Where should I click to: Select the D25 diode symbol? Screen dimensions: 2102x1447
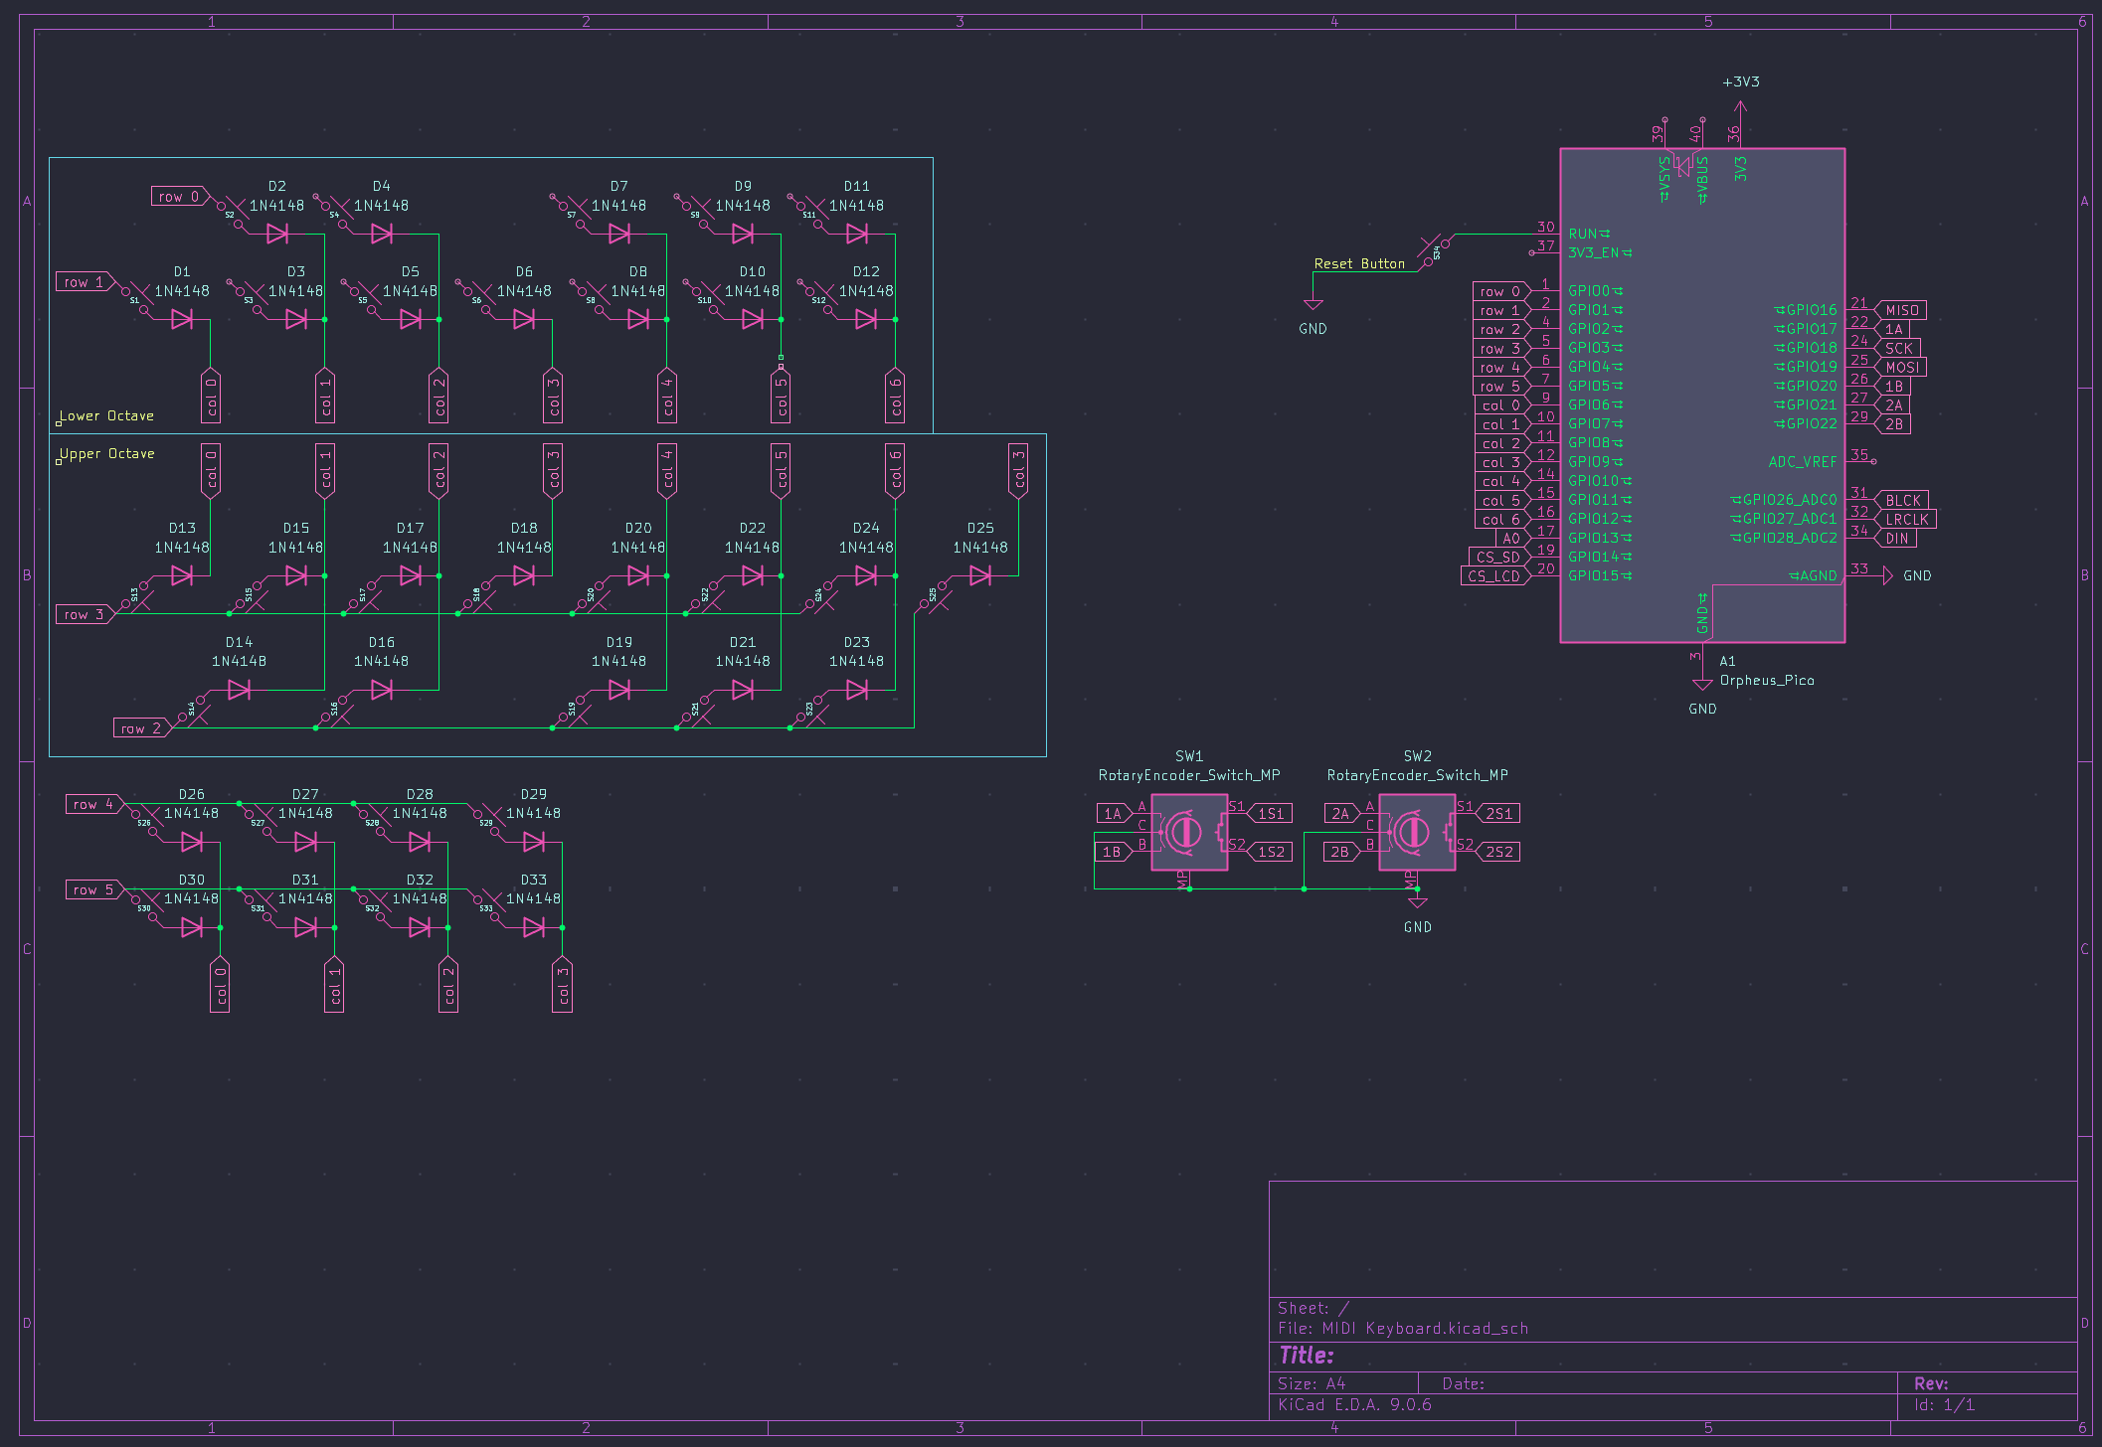(980, 575)
